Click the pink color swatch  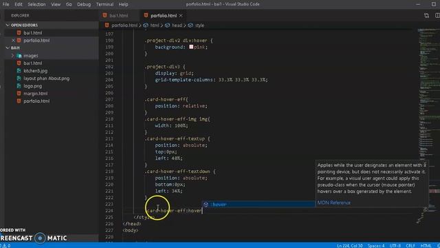[191, 47]
